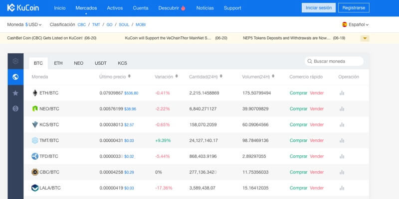Open NEP5 Tokens Deposits announcement
Image resolution: width=399 pixels, height=199 pixels.
(294, 38)
